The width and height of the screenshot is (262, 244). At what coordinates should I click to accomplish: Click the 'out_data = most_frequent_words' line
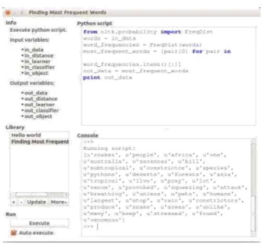[135, 71]
